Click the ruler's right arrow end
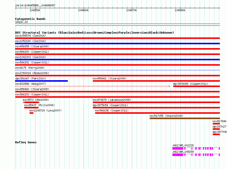 pos(219,8)
